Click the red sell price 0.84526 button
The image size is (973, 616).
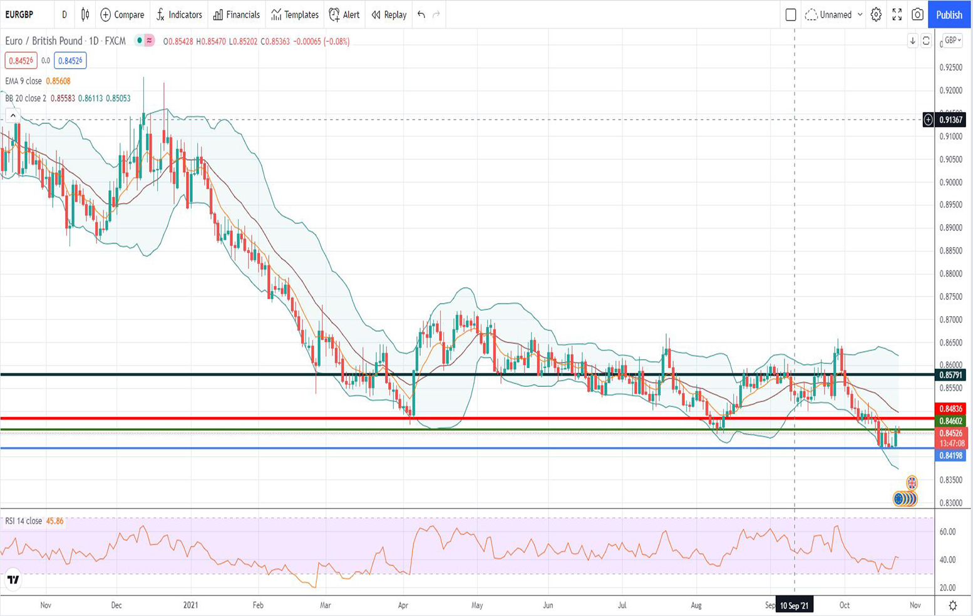point(21,61)
